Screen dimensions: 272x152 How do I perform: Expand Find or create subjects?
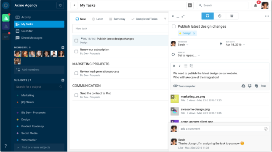pyautogui.click(x=39, y=147)
